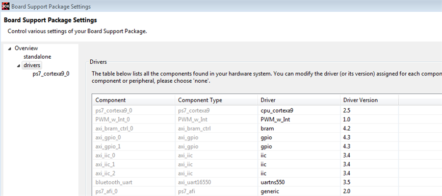Viewport: 442px width, 196px height.
Task: Click axi_iic_1 component cell
Action: pyautogui.click(x=134, y=164)
